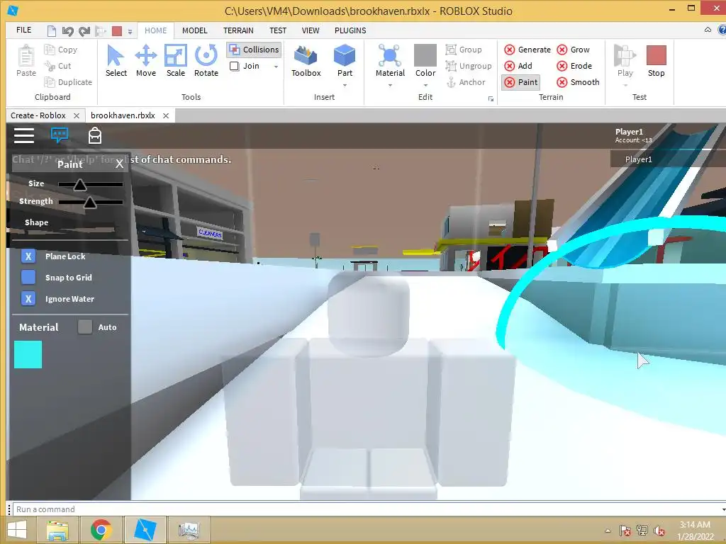Select the Select tool

tap(116, 61)
